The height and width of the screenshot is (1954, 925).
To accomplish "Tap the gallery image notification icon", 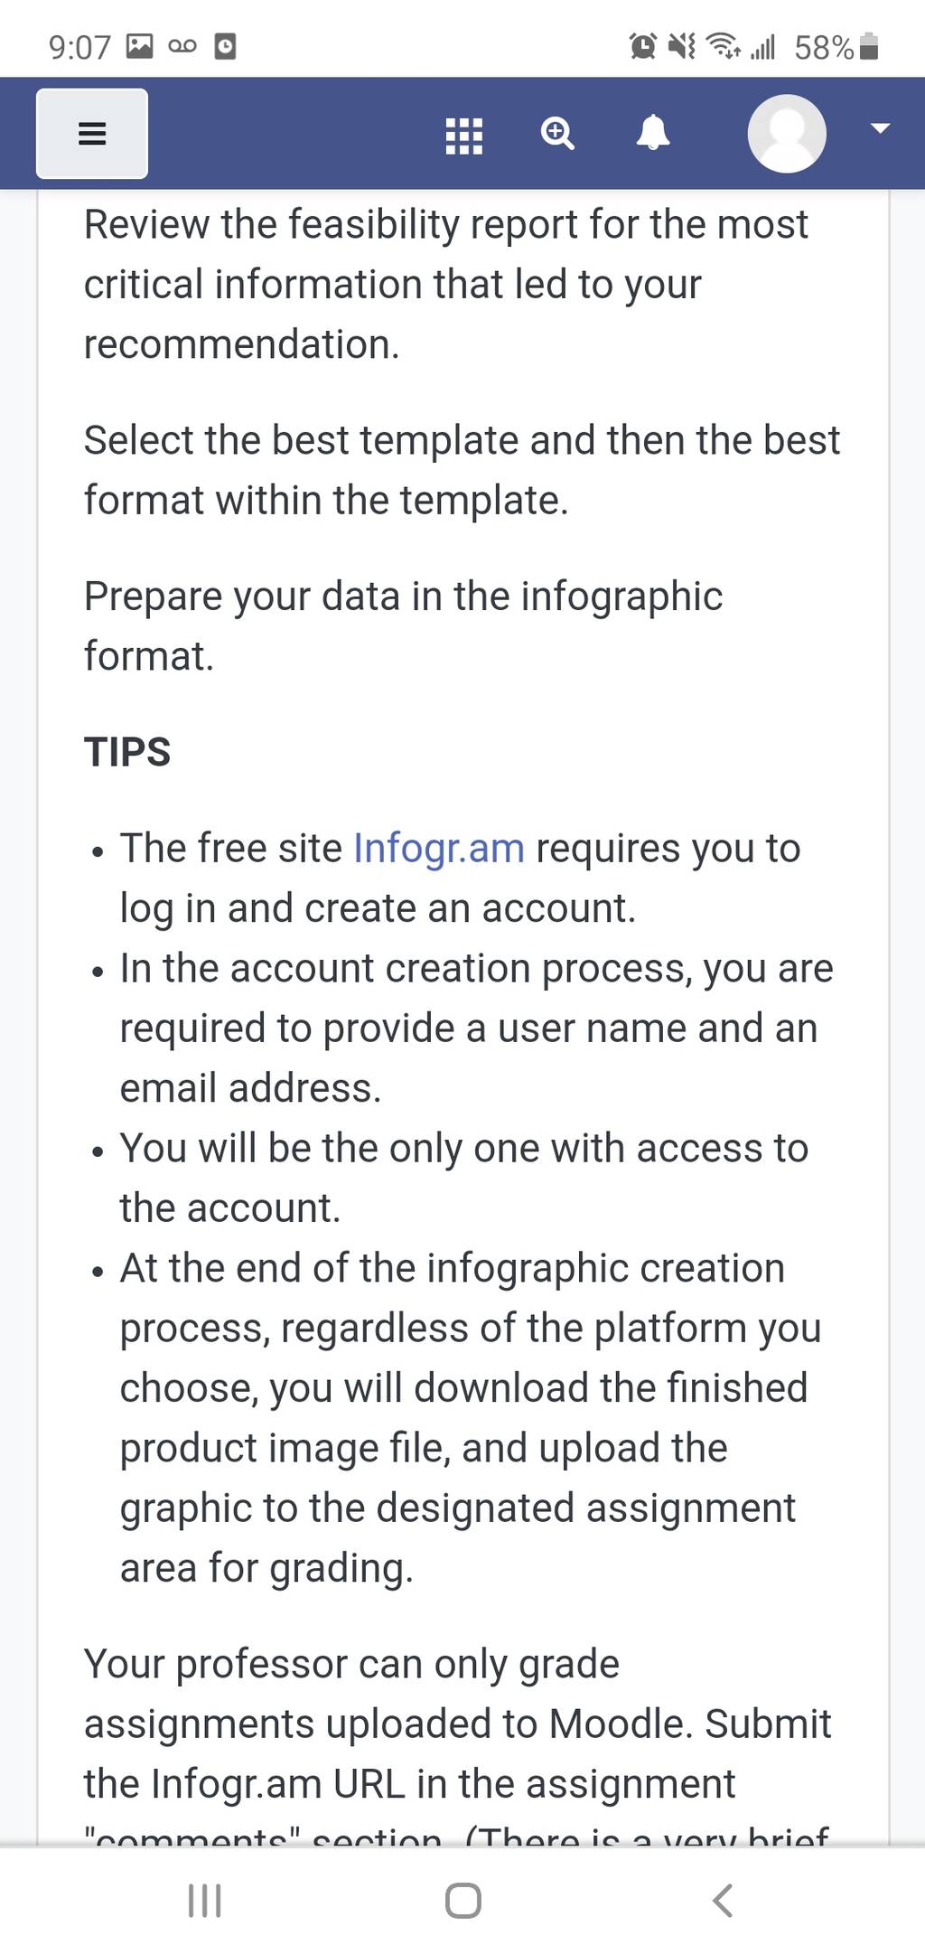I will pyautogui.click(x=139, y=46).
